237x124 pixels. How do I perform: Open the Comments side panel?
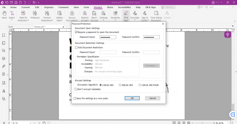[x=4, y=51]
